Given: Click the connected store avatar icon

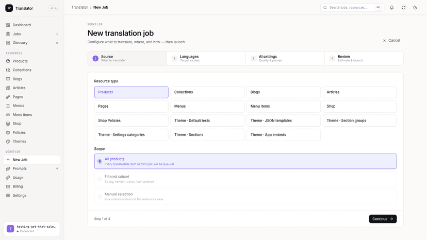Looking at the screenshot, I should click(10, 229).
